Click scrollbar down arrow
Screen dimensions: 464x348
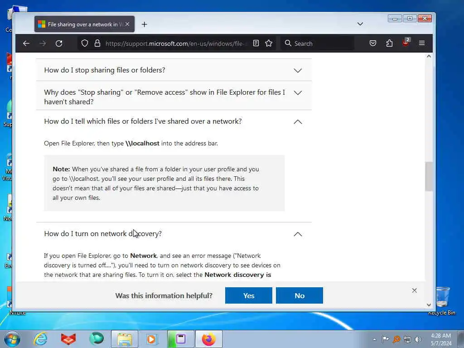coord(429,305)
